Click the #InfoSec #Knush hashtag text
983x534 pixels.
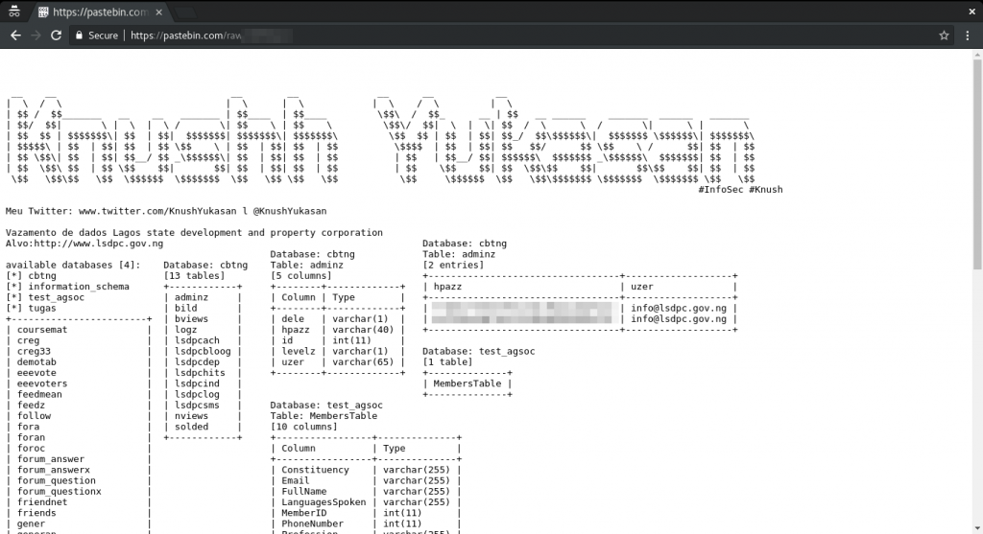(x=740, y=190)
